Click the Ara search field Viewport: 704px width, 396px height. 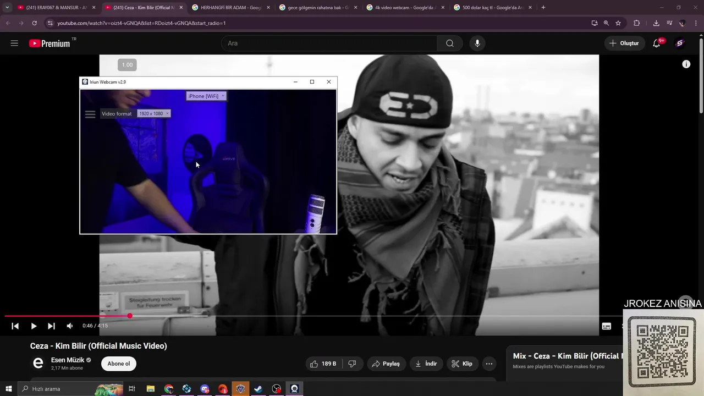pos(329,43)
